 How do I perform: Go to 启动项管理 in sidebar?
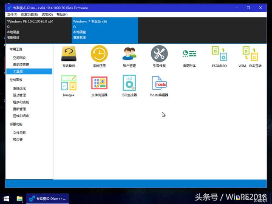pyautogui.click(x=21, y=65)
